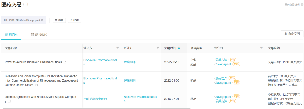Select the 按交易 tab
Screen dimensions: 304x109
pyautogui.click(x=11, y=34)
